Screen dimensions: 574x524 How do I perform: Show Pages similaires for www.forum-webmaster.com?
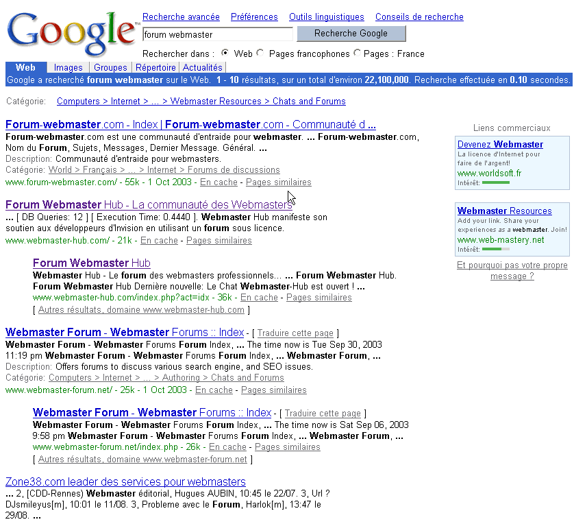279,182
